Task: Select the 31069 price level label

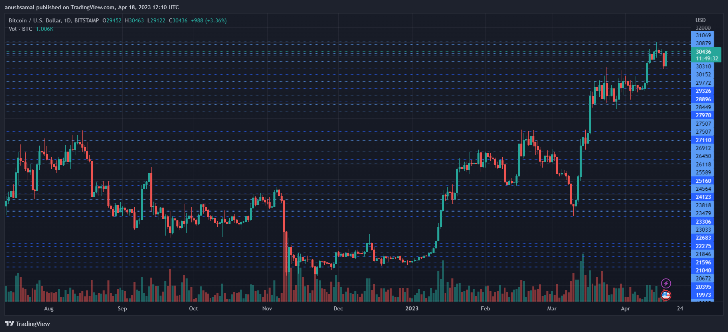Action: pos(703,35)
